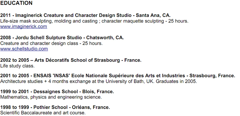Click the EDUCATION section heading
240x116 pixels.
(x=16, y=3)
